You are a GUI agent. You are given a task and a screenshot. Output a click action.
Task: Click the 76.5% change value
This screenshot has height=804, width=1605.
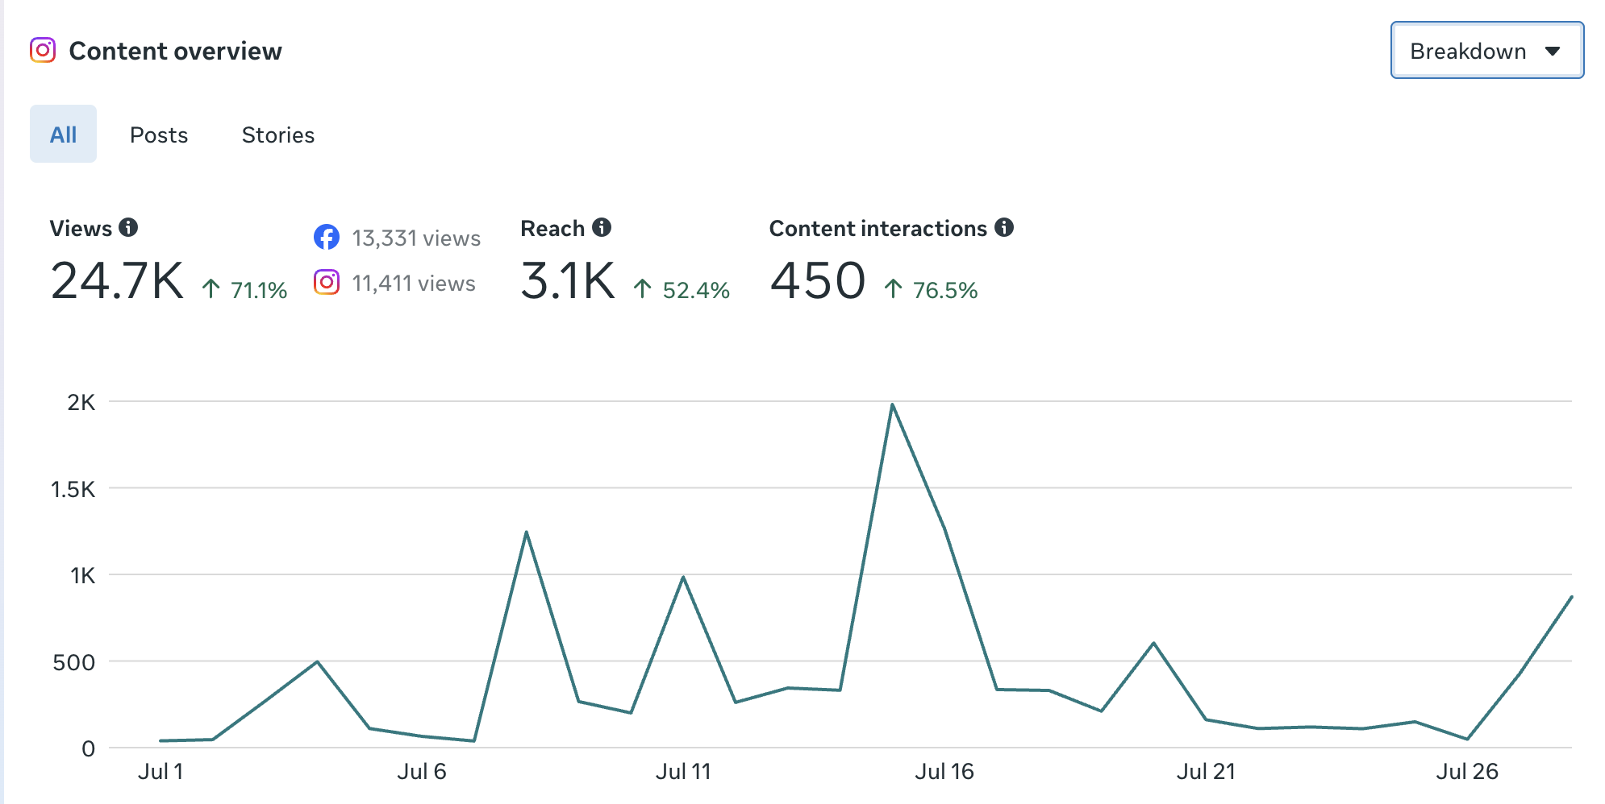(x=945, y=290)
